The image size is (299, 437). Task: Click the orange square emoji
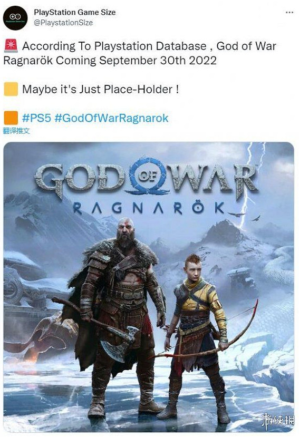(11, 118)
